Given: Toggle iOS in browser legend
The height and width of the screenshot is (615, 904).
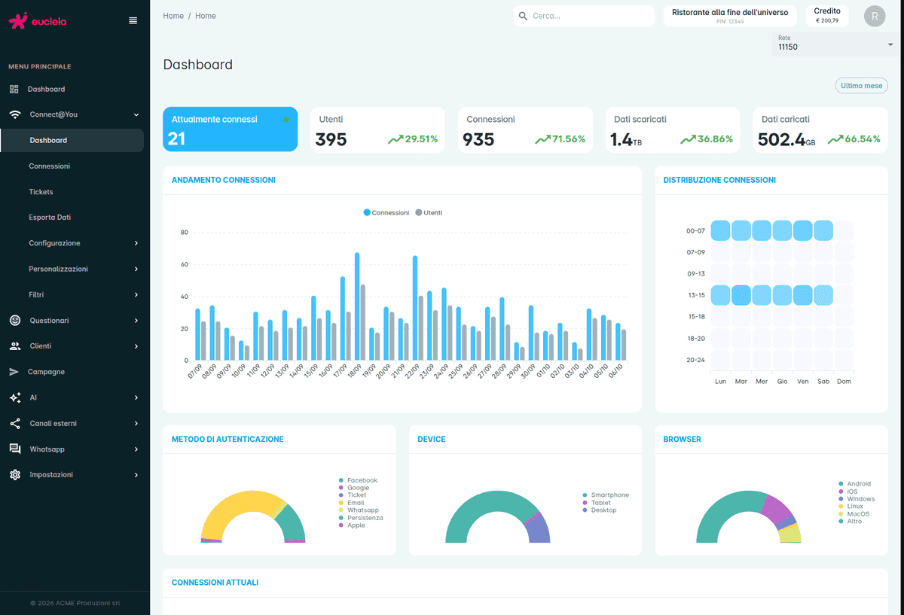Looking at the screenshot, I should [x=848, y=492].
